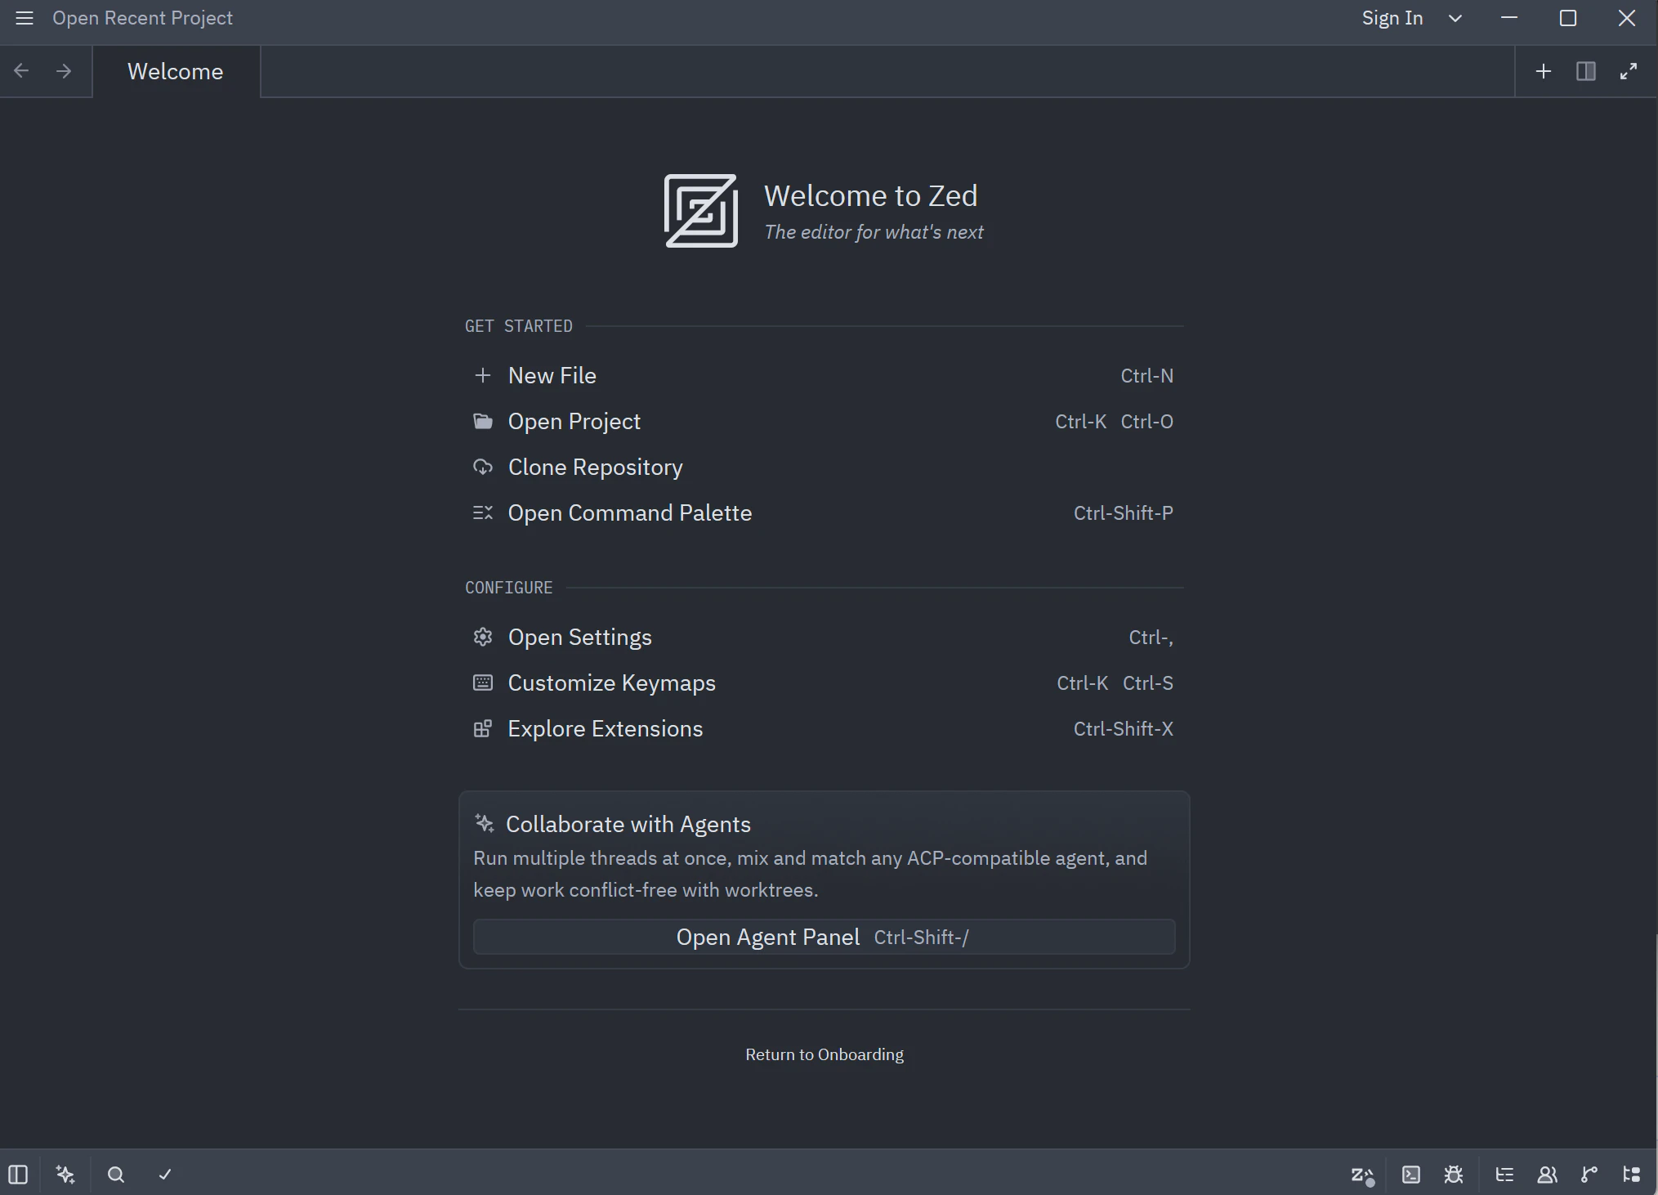Screen dimensions: 1658x1195
Task: Open the debugger bug icon
Action: 1454,1175
